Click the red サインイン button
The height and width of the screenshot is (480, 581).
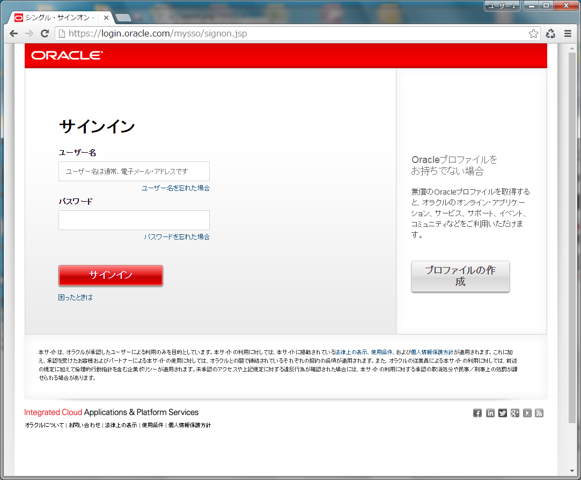point(111,275)
